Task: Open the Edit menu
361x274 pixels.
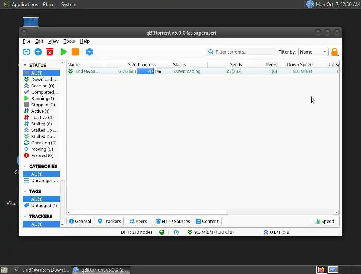Action: (39, 41)
